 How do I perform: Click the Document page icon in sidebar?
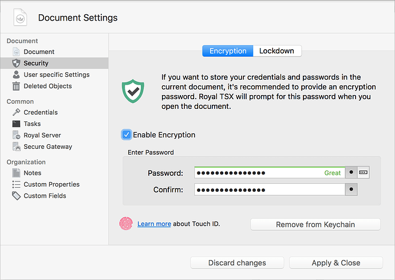coord(16,52)
